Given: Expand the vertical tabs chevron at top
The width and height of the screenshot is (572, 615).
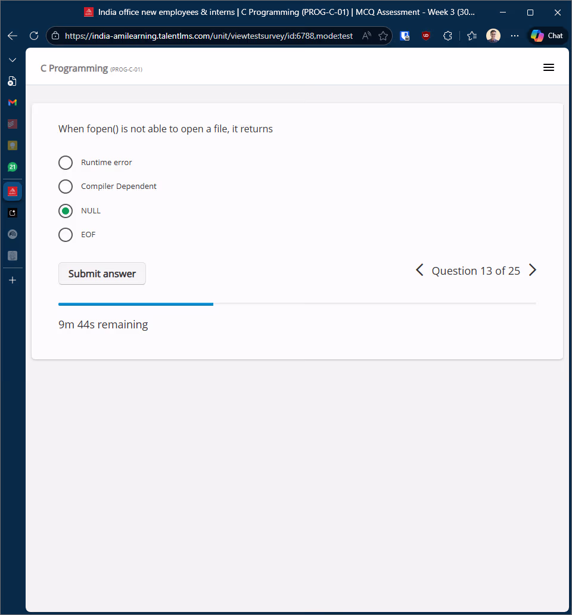Looking at the screenshot, I should [13, 60].
